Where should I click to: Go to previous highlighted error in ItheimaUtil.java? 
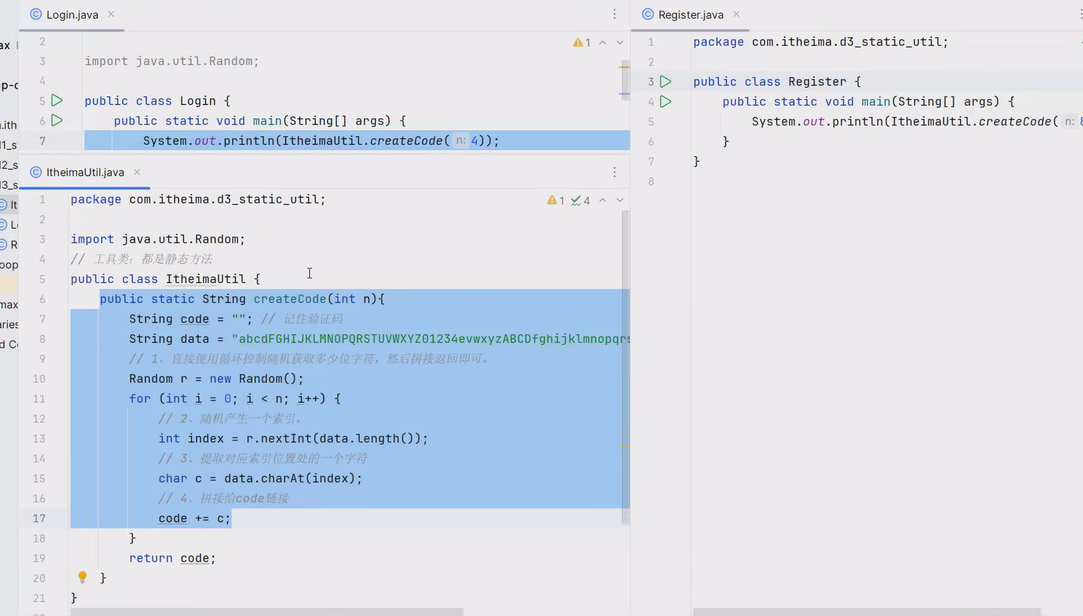coord(603,200)
